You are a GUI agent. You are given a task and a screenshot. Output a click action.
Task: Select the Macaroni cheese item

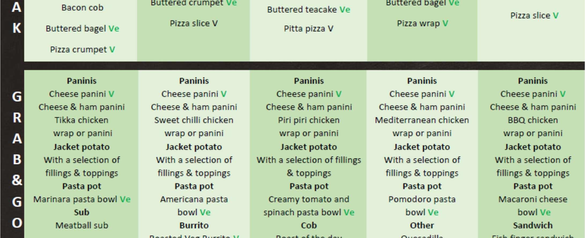click(533, 199)
